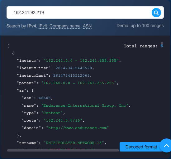Click the "inetnum" key label
Viewport: 171px width, 159px height.
tap(28, 60)
